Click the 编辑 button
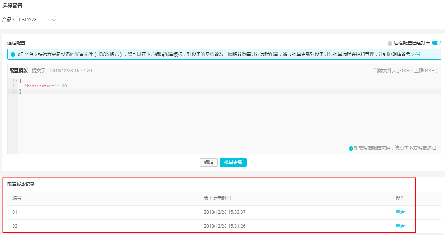445x235 pixels. pyautogui.click(x=209, y=162)
